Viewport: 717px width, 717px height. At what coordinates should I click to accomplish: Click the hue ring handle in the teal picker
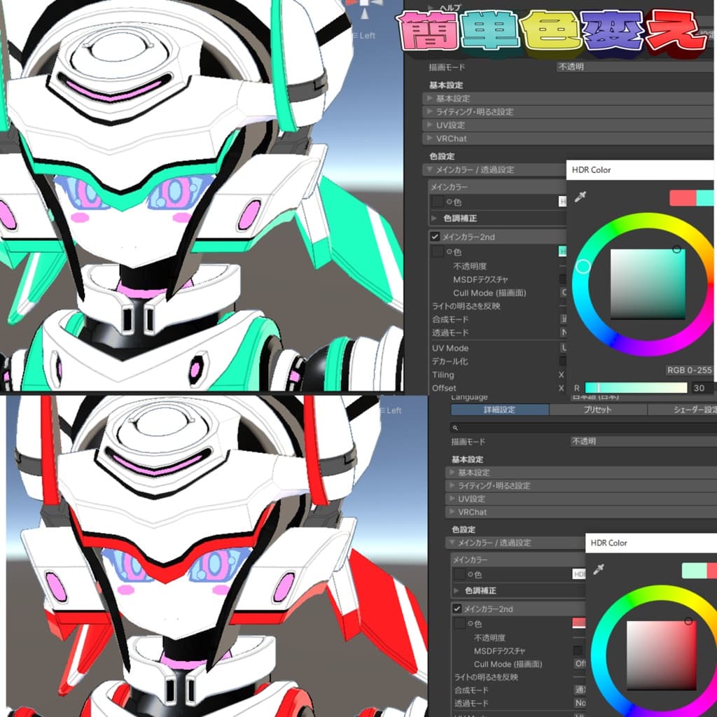click(583, 266)
